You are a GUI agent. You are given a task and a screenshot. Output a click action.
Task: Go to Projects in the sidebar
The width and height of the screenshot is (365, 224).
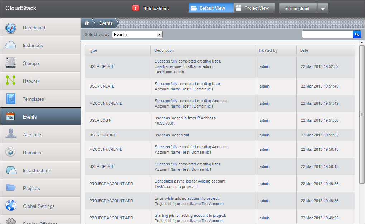[31, 188]
